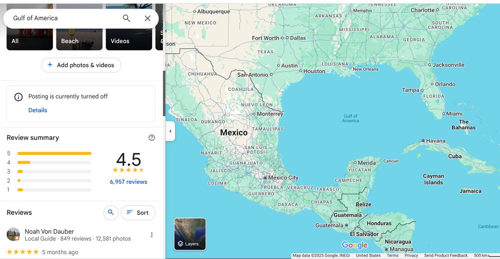Open the Terms link
This screenshot has height=259, width=500.
[x=392, y=255]
